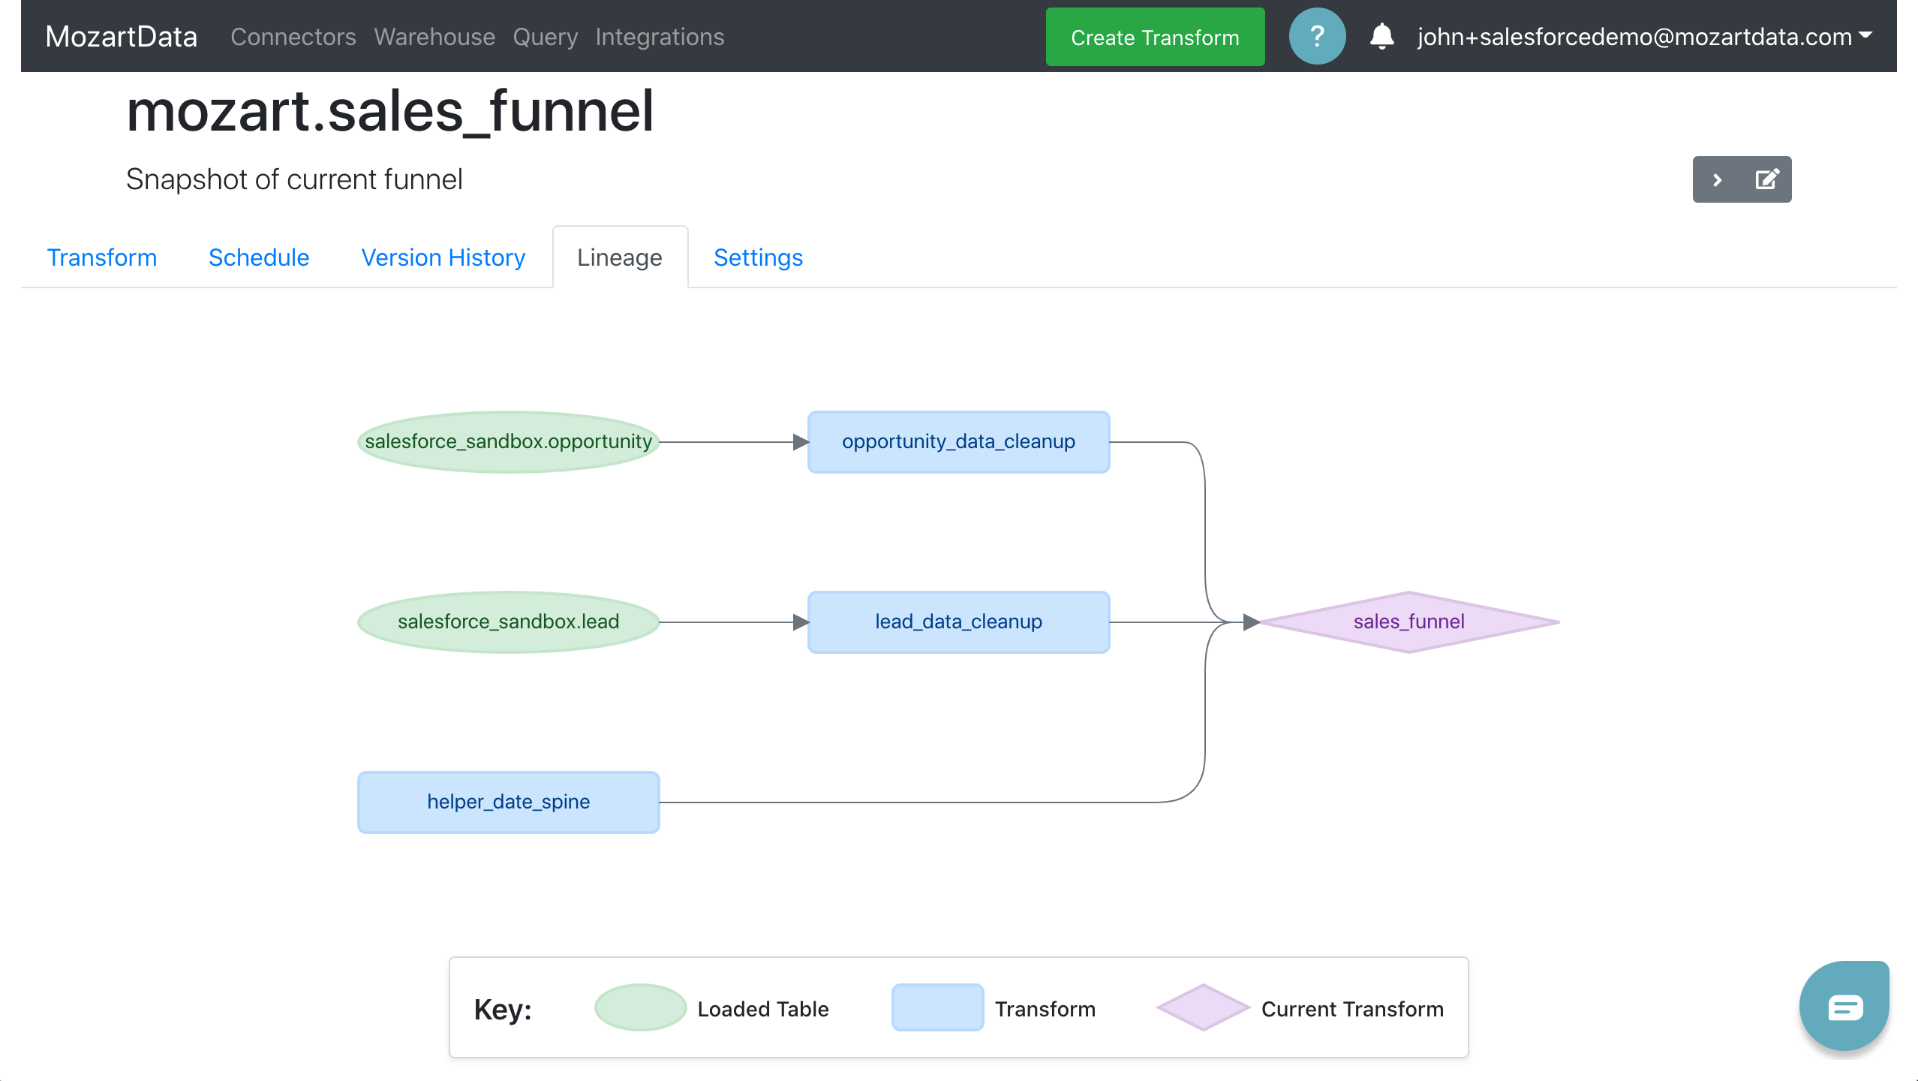
Task: Click the edit pencil icon
Action: 1767,179
